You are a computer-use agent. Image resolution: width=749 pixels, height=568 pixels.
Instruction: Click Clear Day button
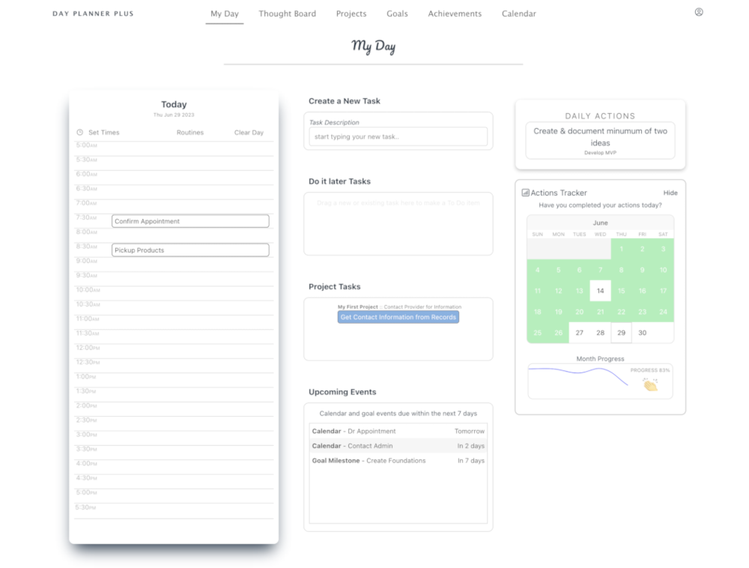tap(249, 133)
